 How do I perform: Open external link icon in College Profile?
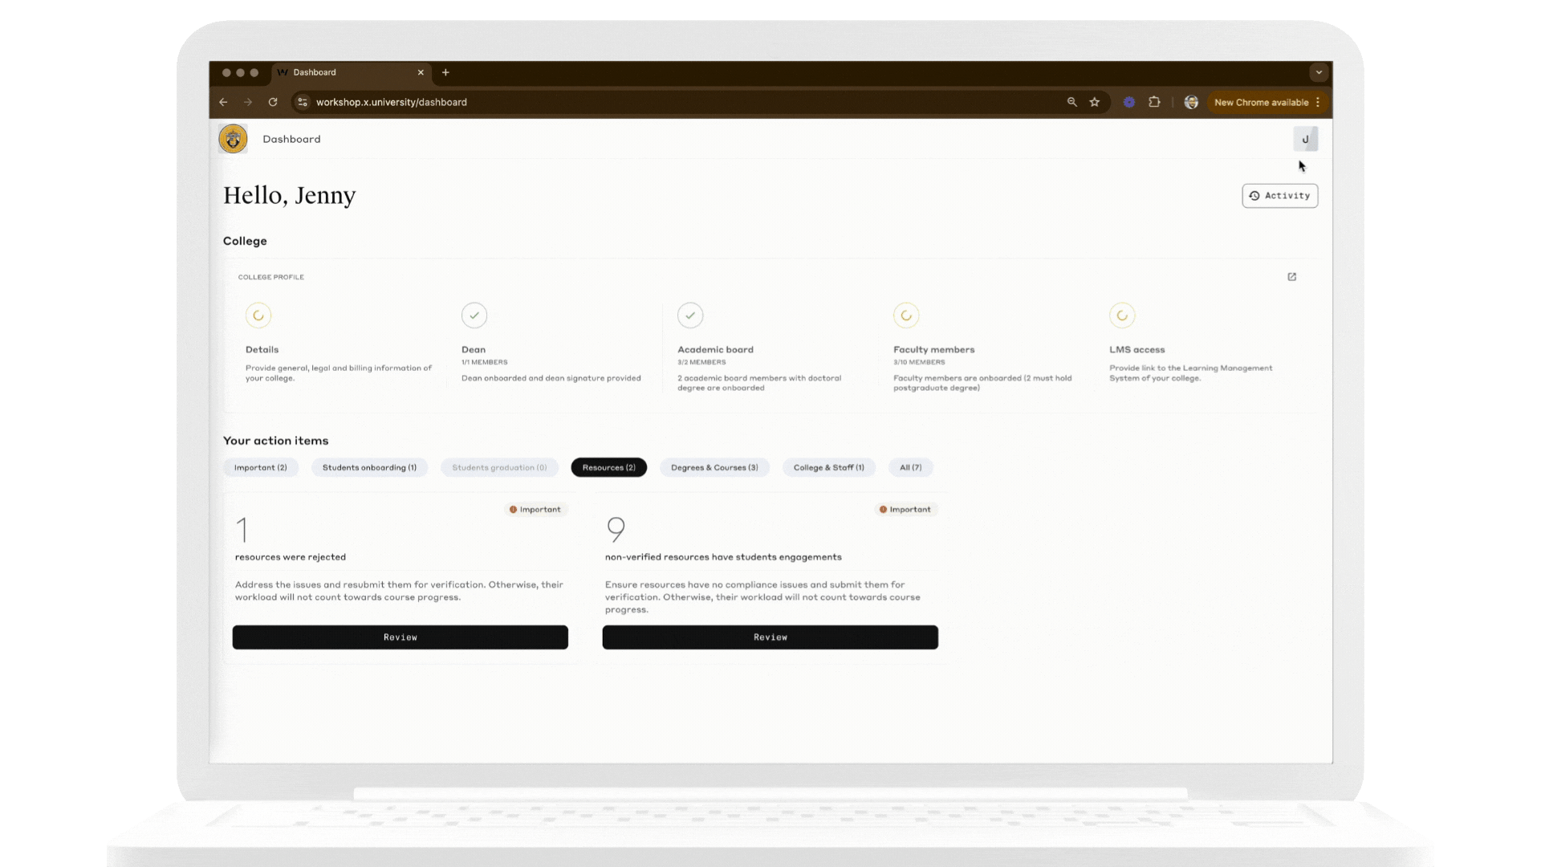click(x=1291, y=277)
